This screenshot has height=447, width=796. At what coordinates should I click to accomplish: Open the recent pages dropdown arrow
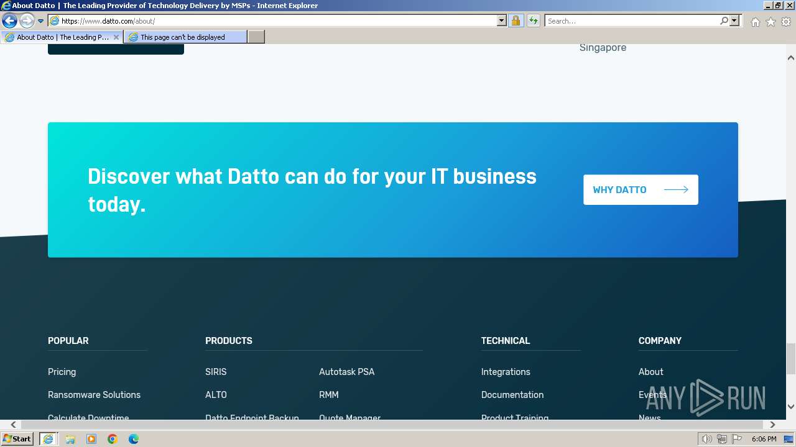pyautogui.click(x=40, y=21)
